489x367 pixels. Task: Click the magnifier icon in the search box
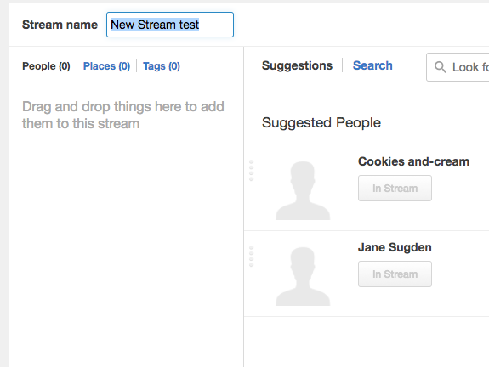click(440, 67)
